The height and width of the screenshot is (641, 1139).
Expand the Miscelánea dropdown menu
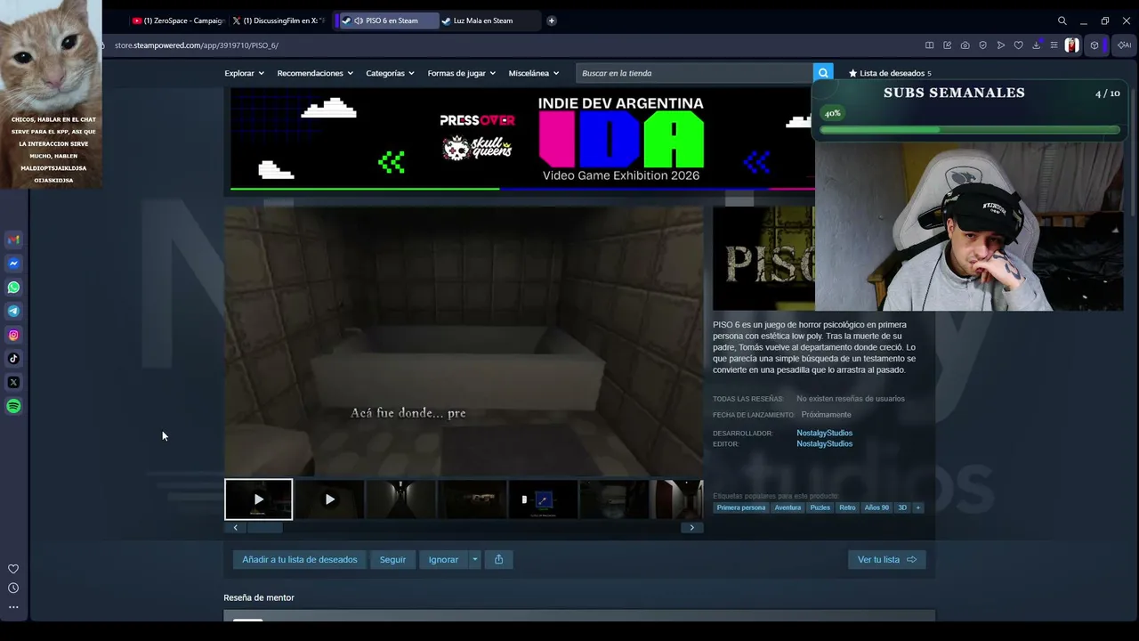(x=534, y=73)
